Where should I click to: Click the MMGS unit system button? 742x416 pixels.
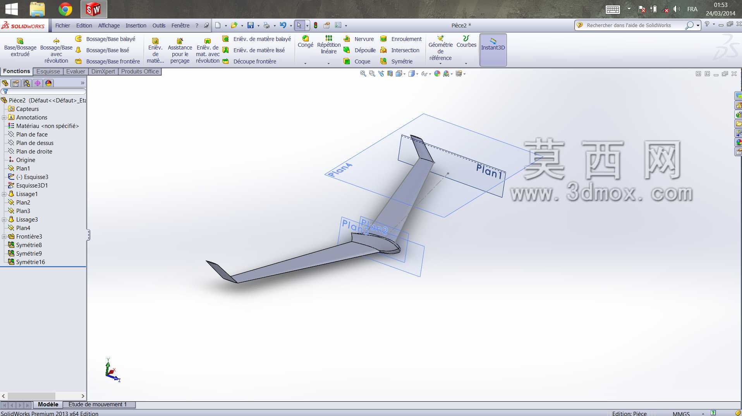(681, 413)
